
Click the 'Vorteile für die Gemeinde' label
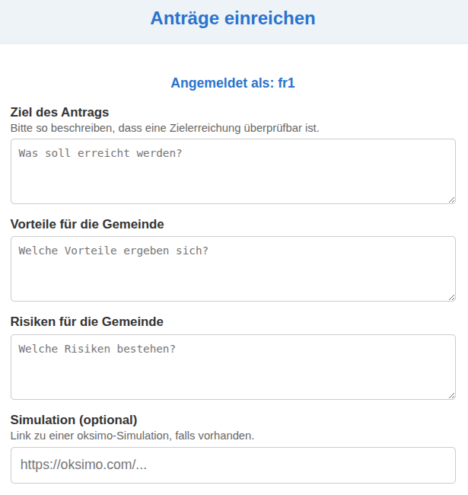87,224
